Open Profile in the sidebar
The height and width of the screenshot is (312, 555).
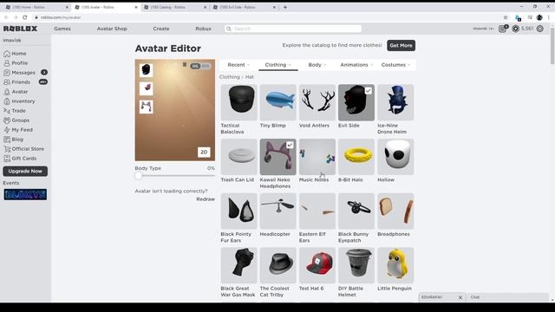[x=16, y=63]
